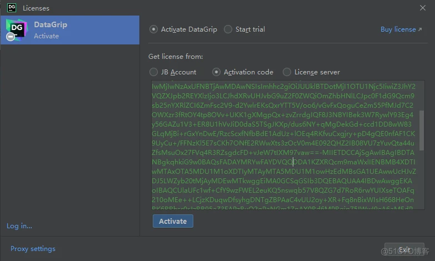Open the Log in... link
The height and width of the screenshot is (261, 435).
[x=19, y=226]
